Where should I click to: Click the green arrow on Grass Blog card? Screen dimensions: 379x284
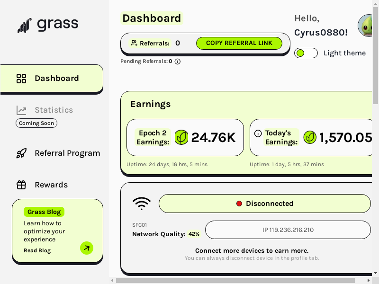pos(87,248)
